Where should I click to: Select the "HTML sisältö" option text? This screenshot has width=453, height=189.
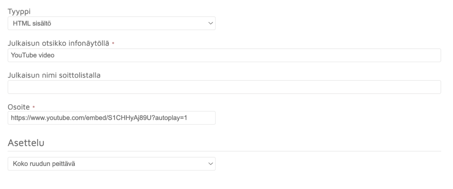[32, 23]
